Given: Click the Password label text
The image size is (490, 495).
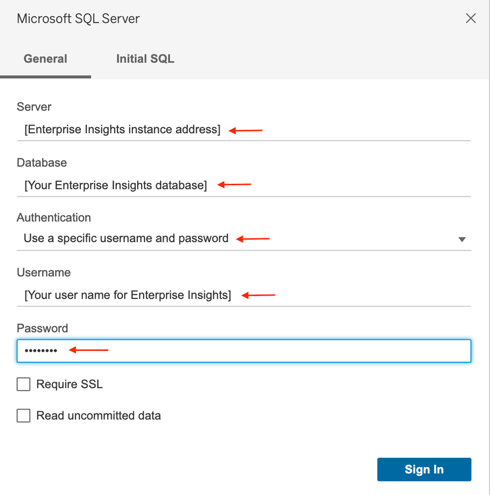Looking at the screenshot, I should pyautogui.click(x=42, y=329).
